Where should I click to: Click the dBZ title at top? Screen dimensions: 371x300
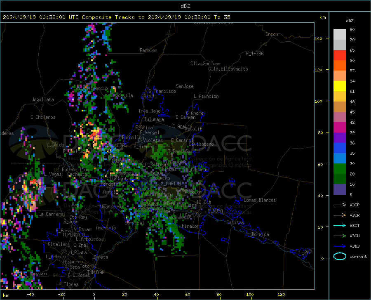pyautogui.click(x=185, y=6)
